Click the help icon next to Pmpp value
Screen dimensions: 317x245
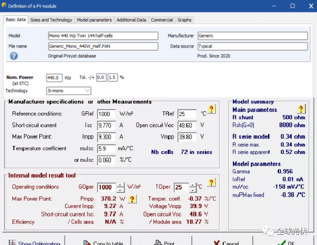132,199
